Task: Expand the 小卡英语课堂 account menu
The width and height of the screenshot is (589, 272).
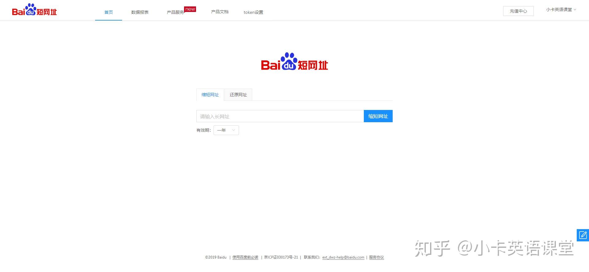Action: point(561,9)
